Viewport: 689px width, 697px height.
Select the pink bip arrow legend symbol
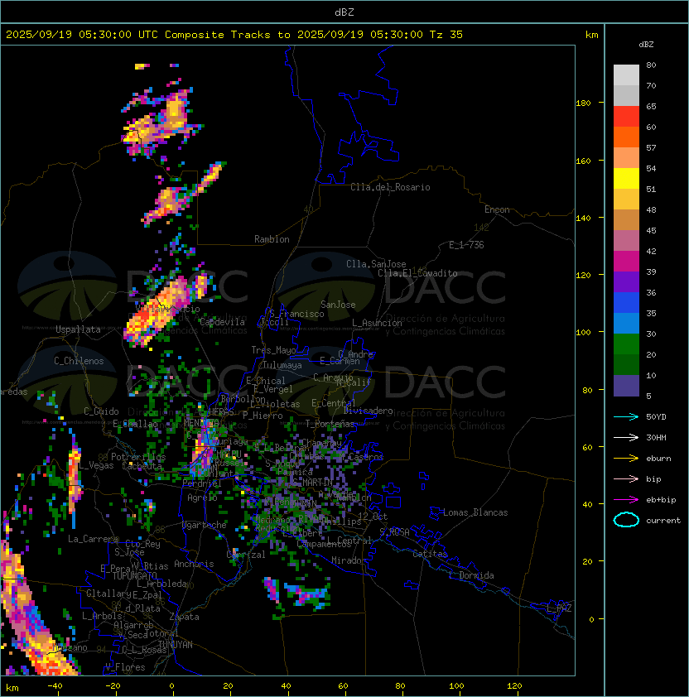click(626, 478)
